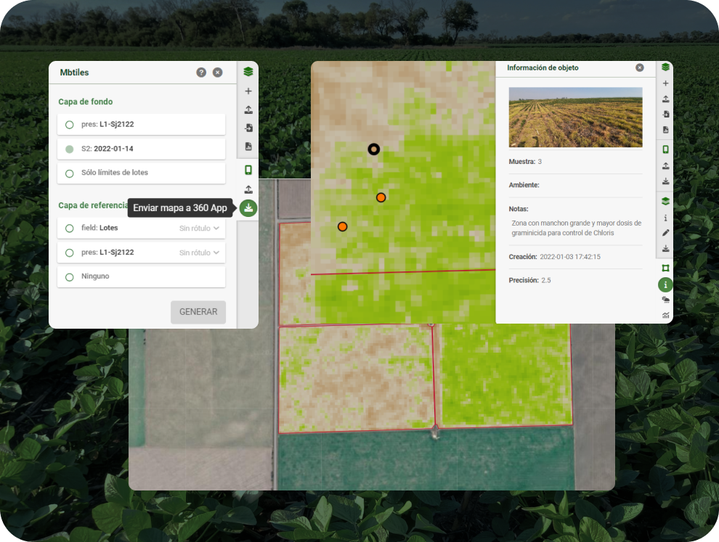Viewport: 719px width, 542px height.
Task: Click upload icon below phone in Mbtiles toolbar
Action: point(248,189)
